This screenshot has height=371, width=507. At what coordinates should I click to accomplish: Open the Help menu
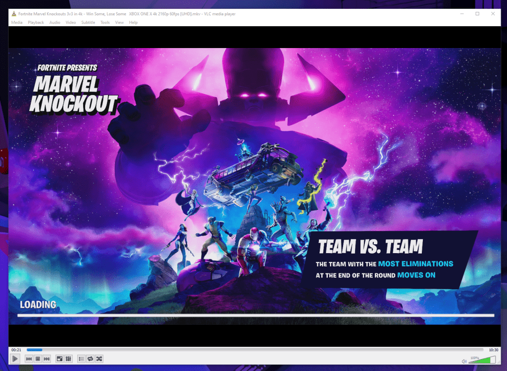[x=133, y=22]
